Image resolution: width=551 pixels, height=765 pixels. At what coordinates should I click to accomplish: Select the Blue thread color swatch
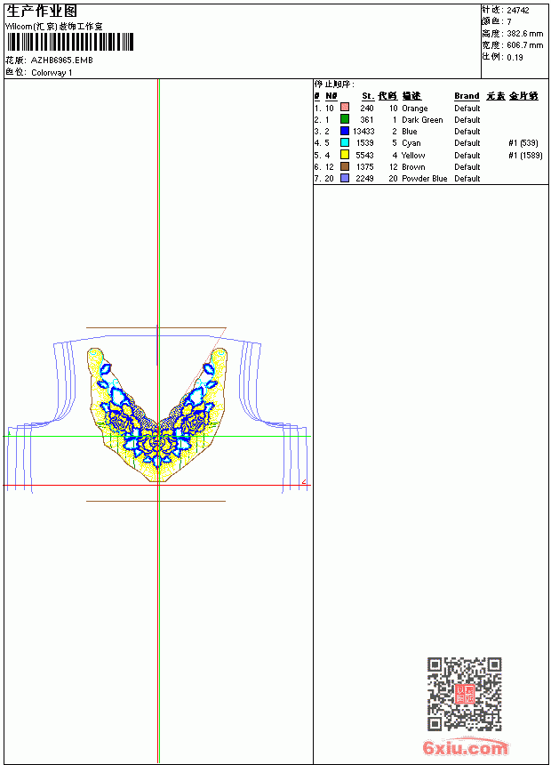tap(345, 131)
